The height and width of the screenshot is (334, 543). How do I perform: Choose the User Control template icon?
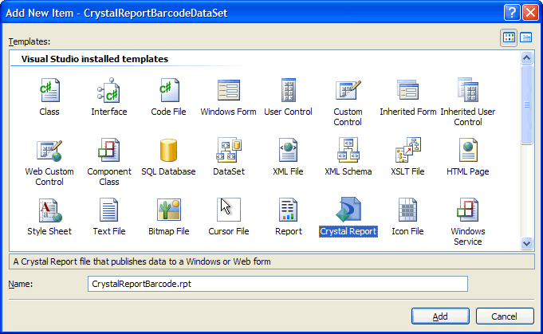[x=288, y=90]
